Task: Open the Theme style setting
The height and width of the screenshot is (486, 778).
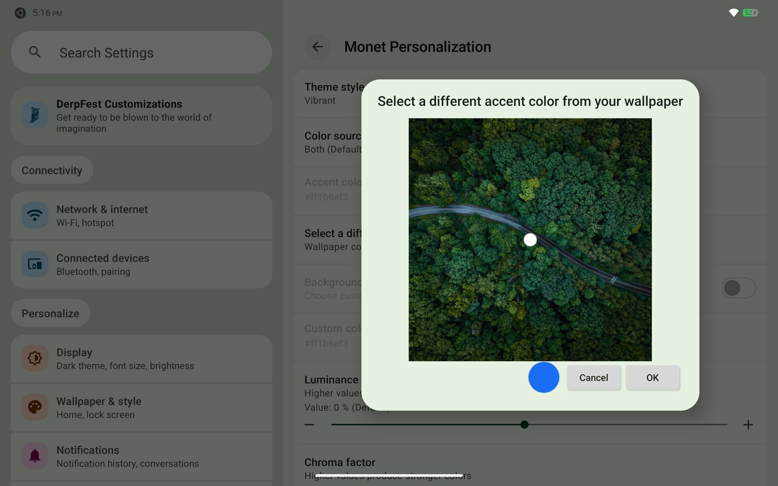Action: 331,93
